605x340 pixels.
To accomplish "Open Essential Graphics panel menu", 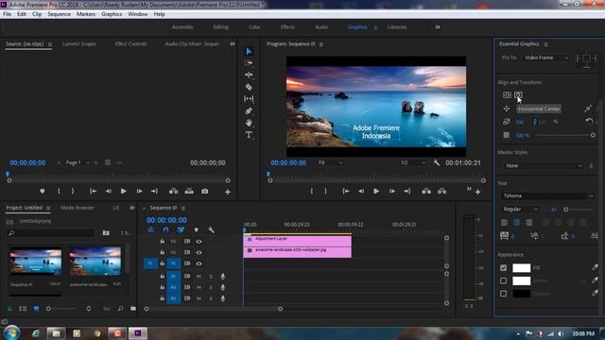I will pyautogui.click(x=546, y=44).
